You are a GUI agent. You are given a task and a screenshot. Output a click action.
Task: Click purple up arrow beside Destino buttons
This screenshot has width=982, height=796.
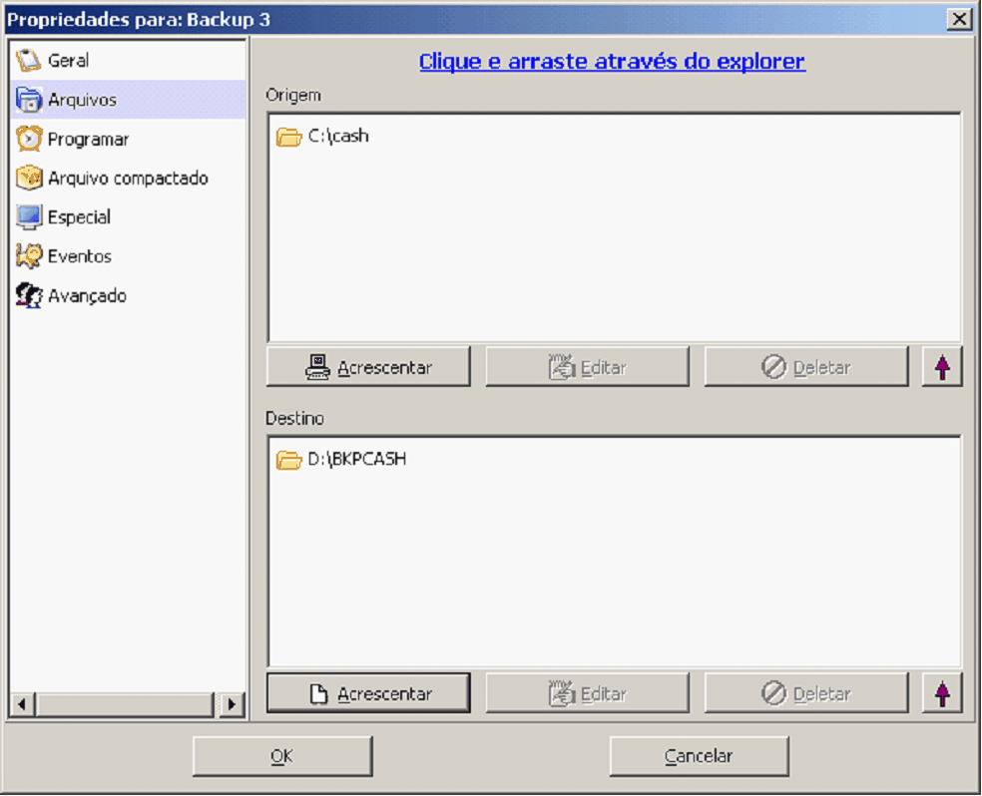tap(942, 693)
